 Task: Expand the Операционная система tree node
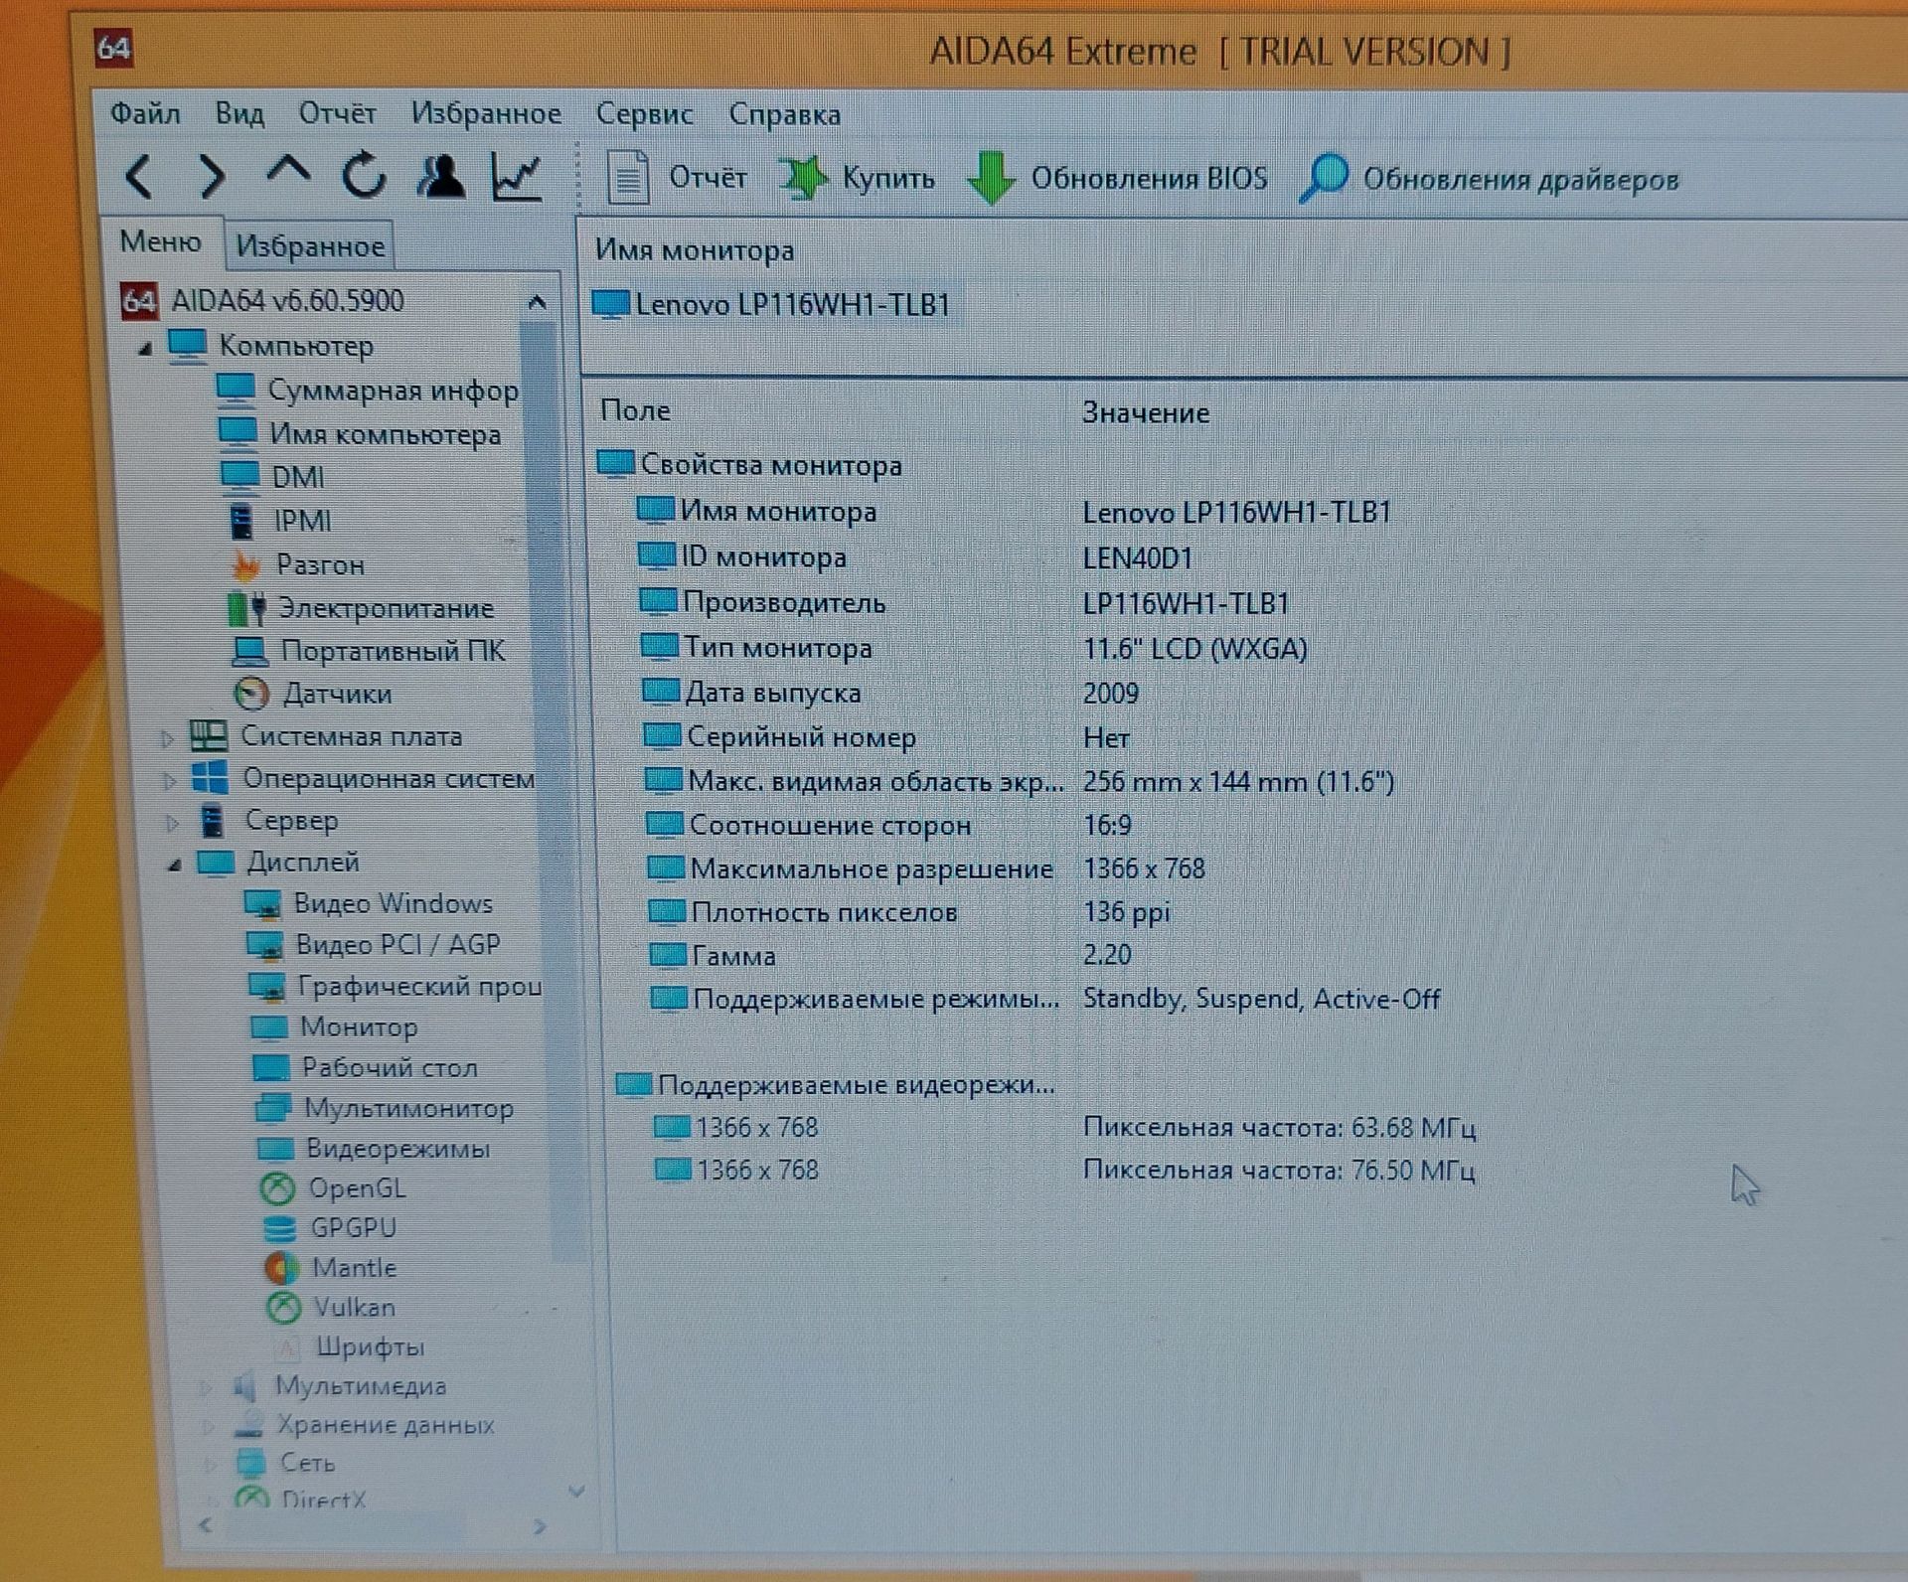(x=169, y=780)
